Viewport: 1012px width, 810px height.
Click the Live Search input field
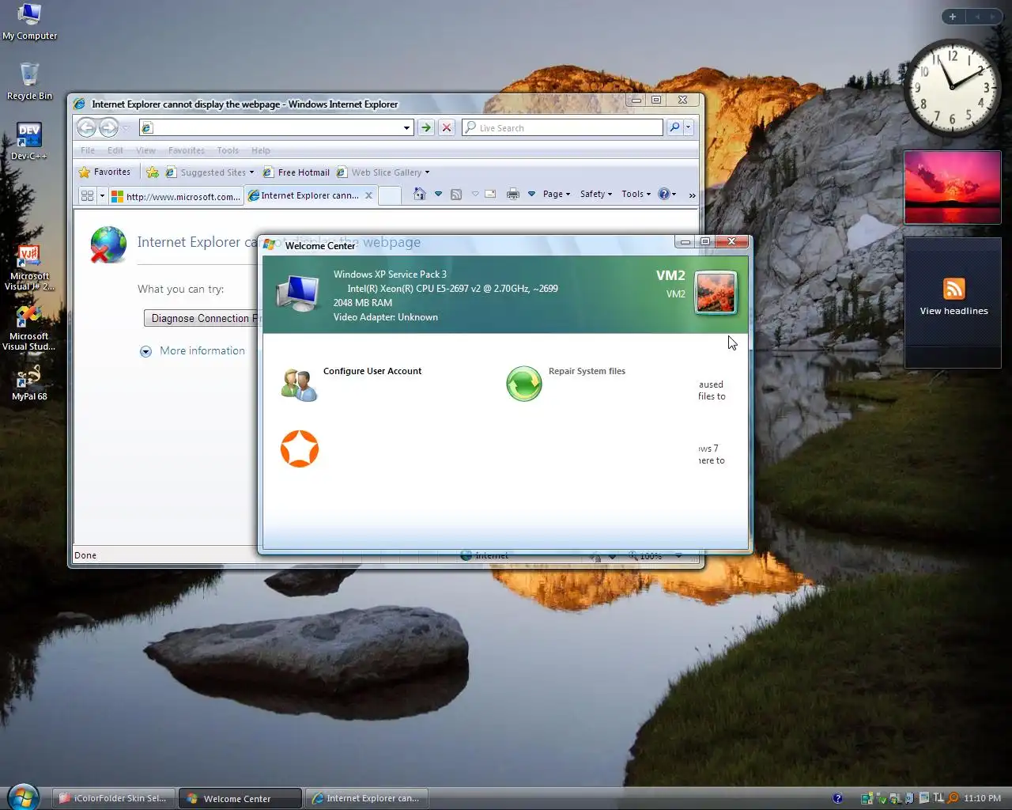pos(563,127)
